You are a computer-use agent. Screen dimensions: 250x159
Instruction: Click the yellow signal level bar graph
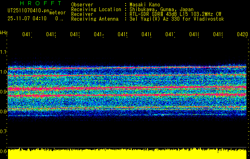point(127,154)
